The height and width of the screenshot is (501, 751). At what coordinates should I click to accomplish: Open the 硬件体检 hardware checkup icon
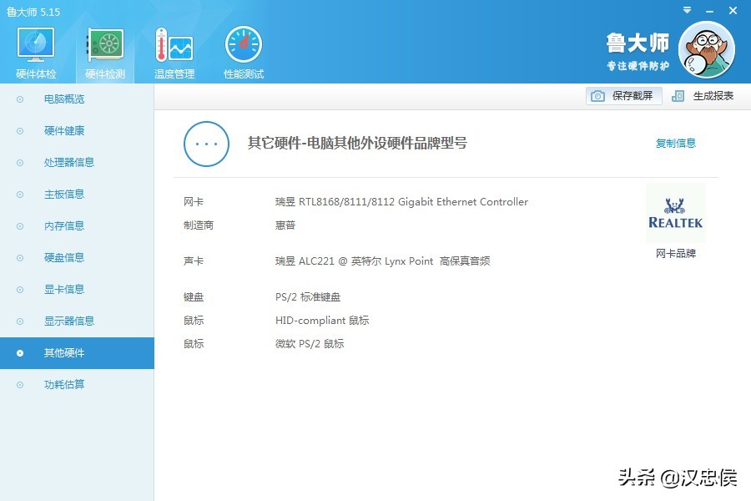pyautogui.click(x=36, y=46)
